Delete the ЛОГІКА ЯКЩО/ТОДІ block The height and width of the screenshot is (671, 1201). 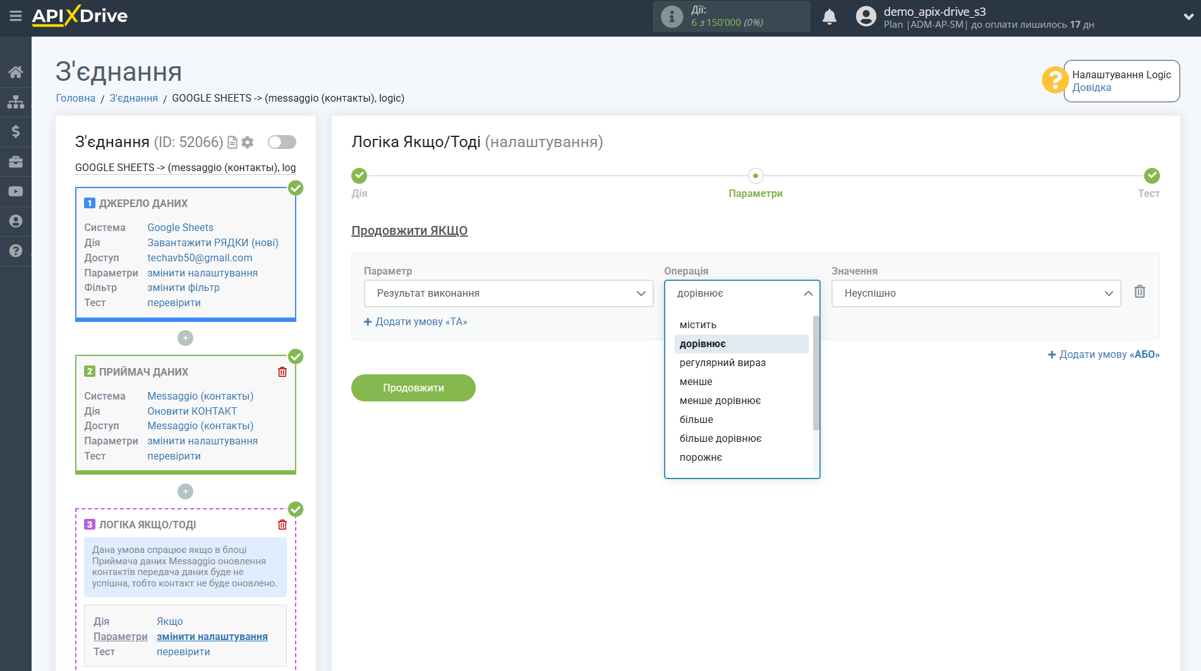pyautogui.click(x=282, y=525)
